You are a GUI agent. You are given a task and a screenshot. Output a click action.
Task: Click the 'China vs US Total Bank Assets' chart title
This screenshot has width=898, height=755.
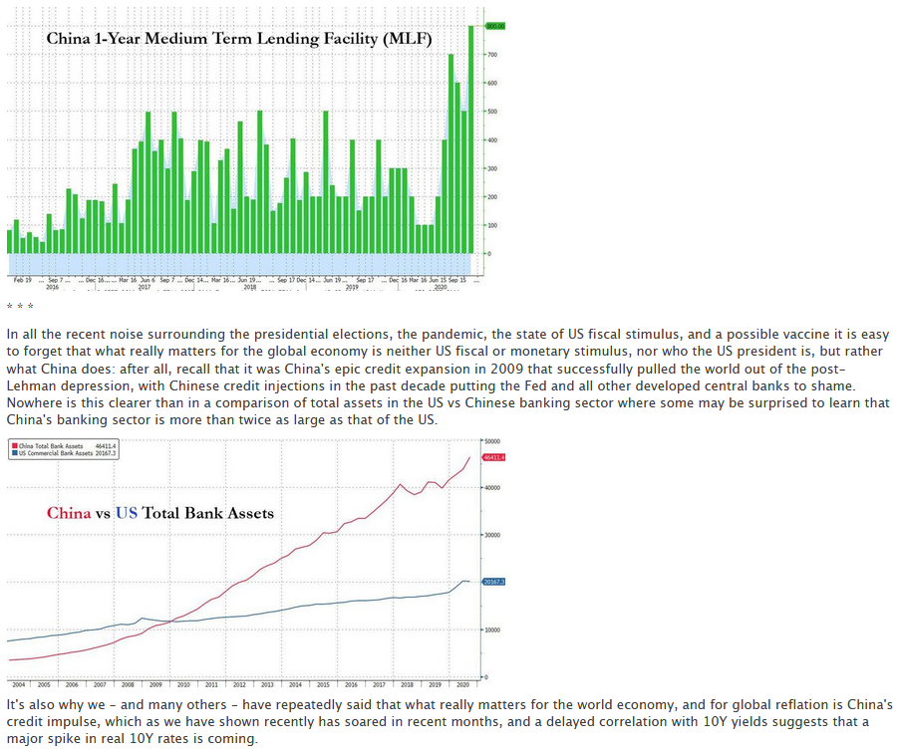160,513
